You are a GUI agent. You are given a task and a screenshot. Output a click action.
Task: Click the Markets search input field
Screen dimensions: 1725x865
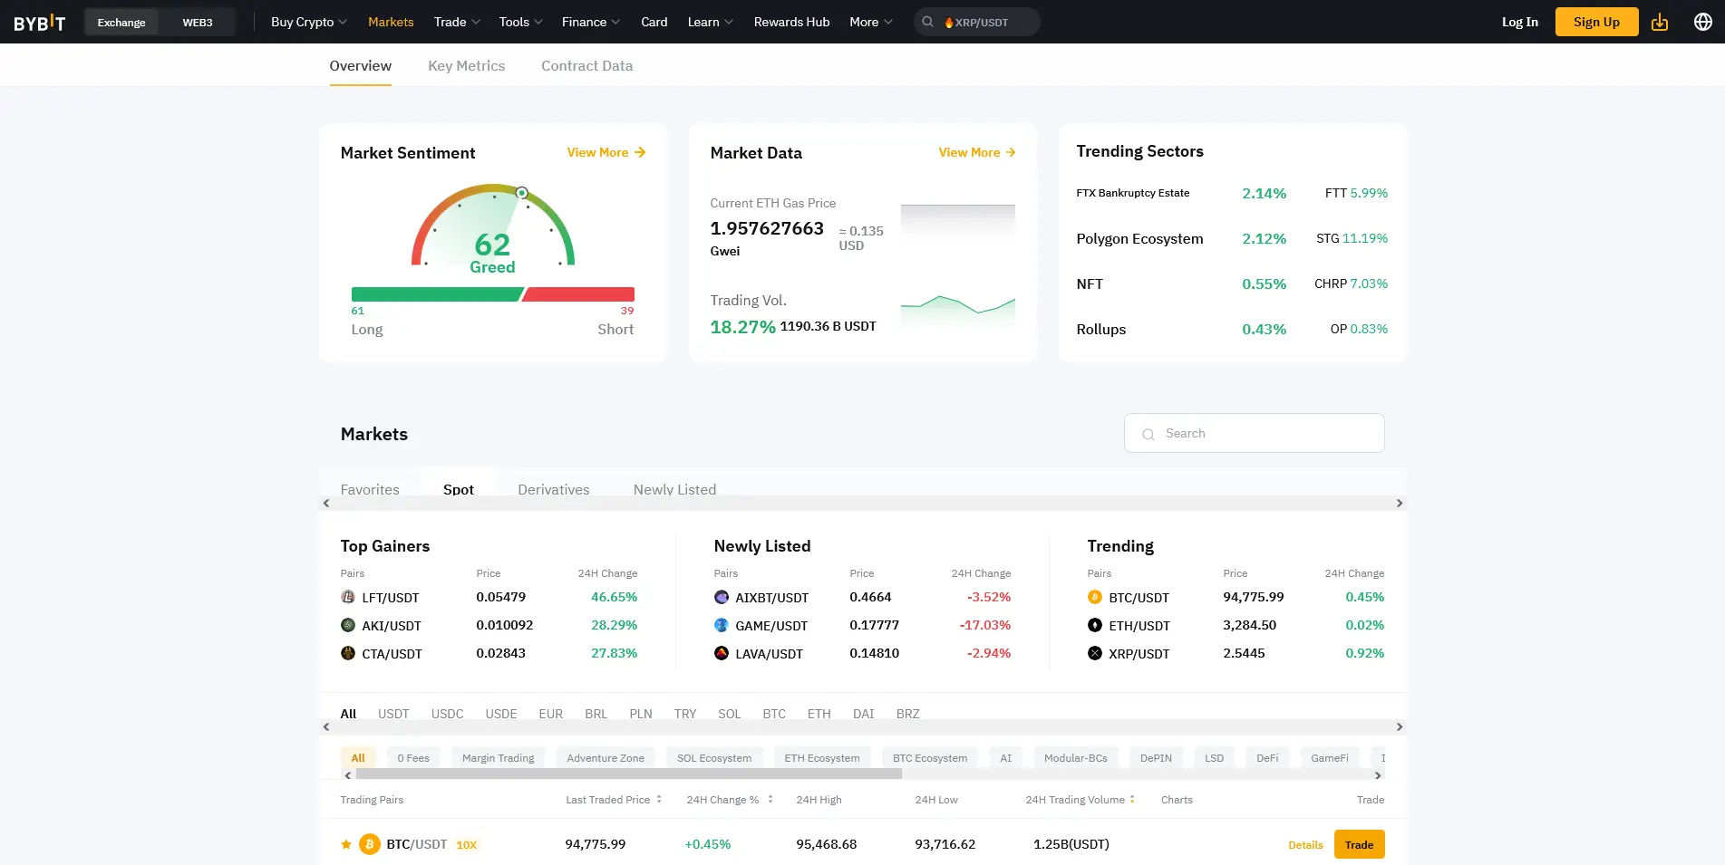pos(1255,433)
